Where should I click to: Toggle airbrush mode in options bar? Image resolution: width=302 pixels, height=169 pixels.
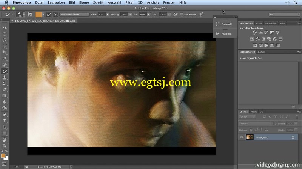point(176,14)
